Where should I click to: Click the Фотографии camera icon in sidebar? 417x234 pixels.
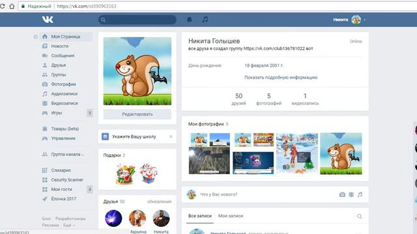coord(45,84)
